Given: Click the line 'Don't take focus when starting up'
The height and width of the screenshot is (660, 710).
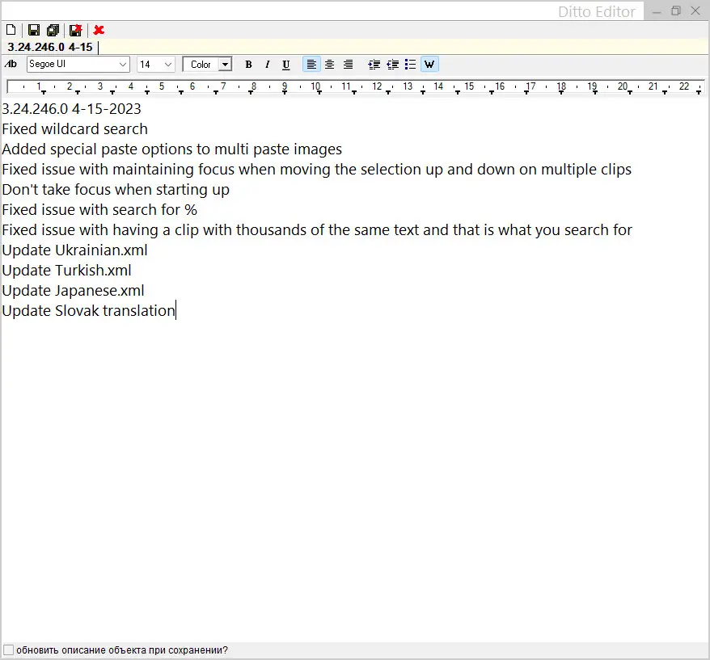Looking at the screenshot, I should click(116, 190).
